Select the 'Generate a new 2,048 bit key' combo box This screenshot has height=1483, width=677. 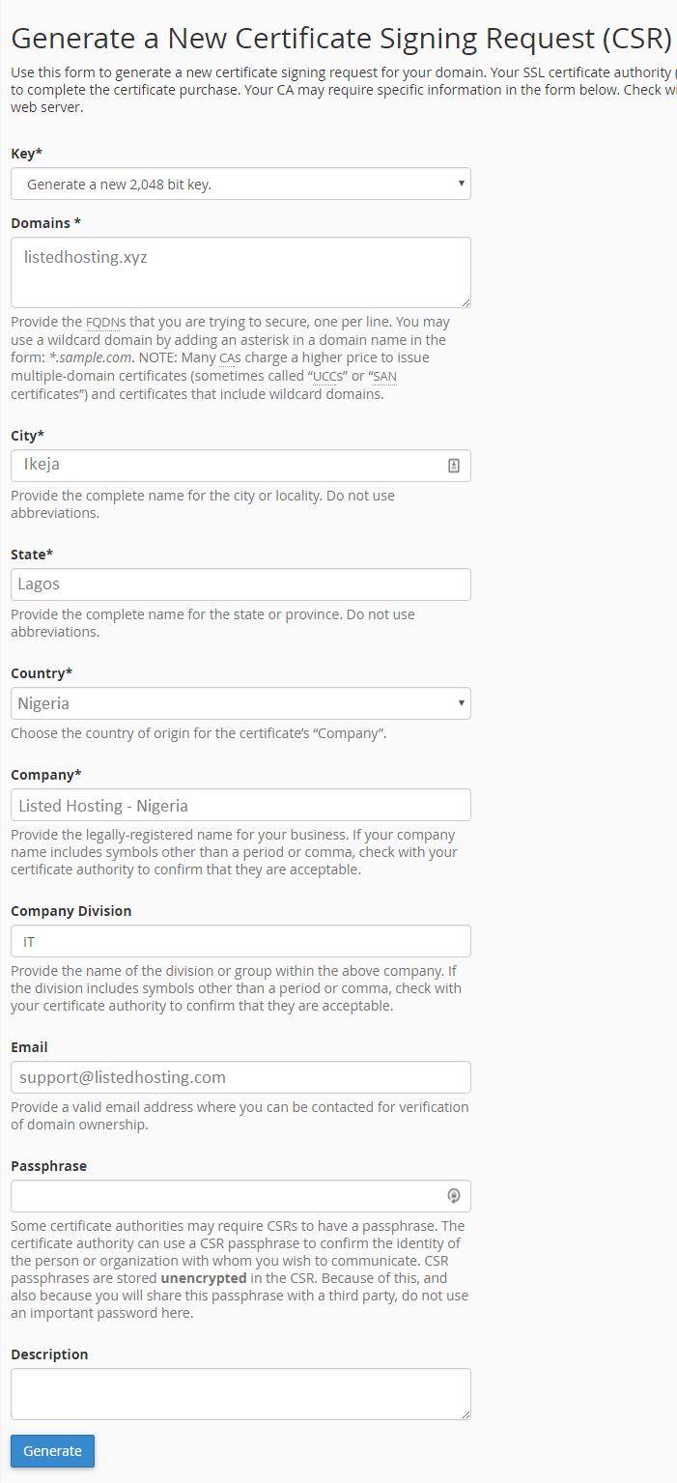(240, 184)
